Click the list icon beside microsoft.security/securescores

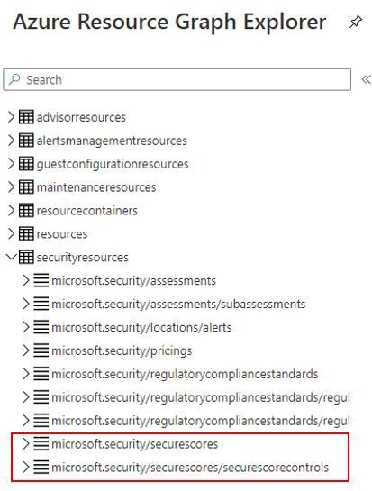[x=41, y=444]
